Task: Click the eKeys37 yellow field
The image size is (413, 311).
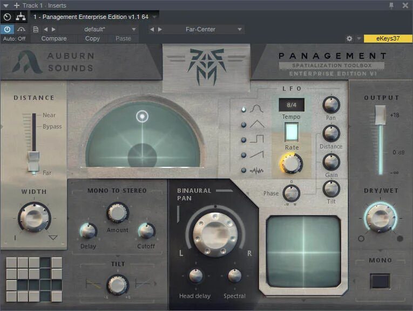Action: click(388, 38)
